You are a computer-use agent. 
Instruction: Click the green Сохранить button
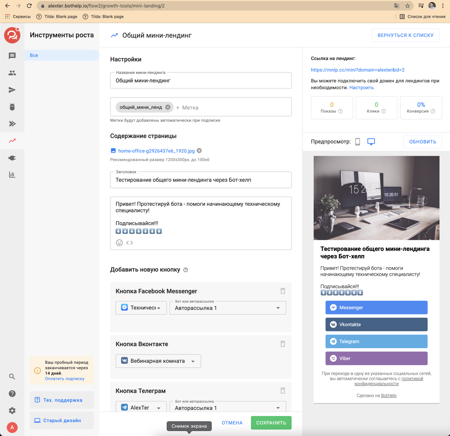pyautogui.click(x=271, y=423)
